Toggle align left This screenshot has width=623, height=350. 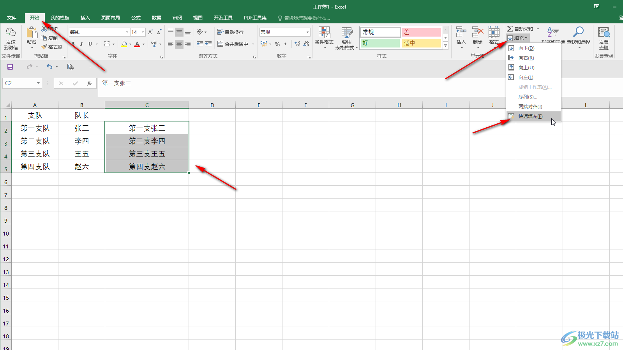(x=171, y=44)
